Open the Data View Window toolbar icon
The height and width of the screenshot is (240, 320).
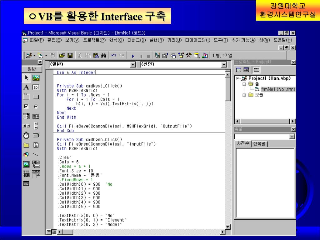pos(197,55)
